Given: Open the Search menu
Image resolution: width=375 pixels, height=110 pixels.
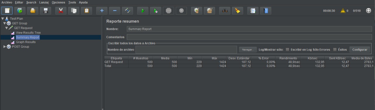Looking at the screenshot, I should tap(31, 2).
